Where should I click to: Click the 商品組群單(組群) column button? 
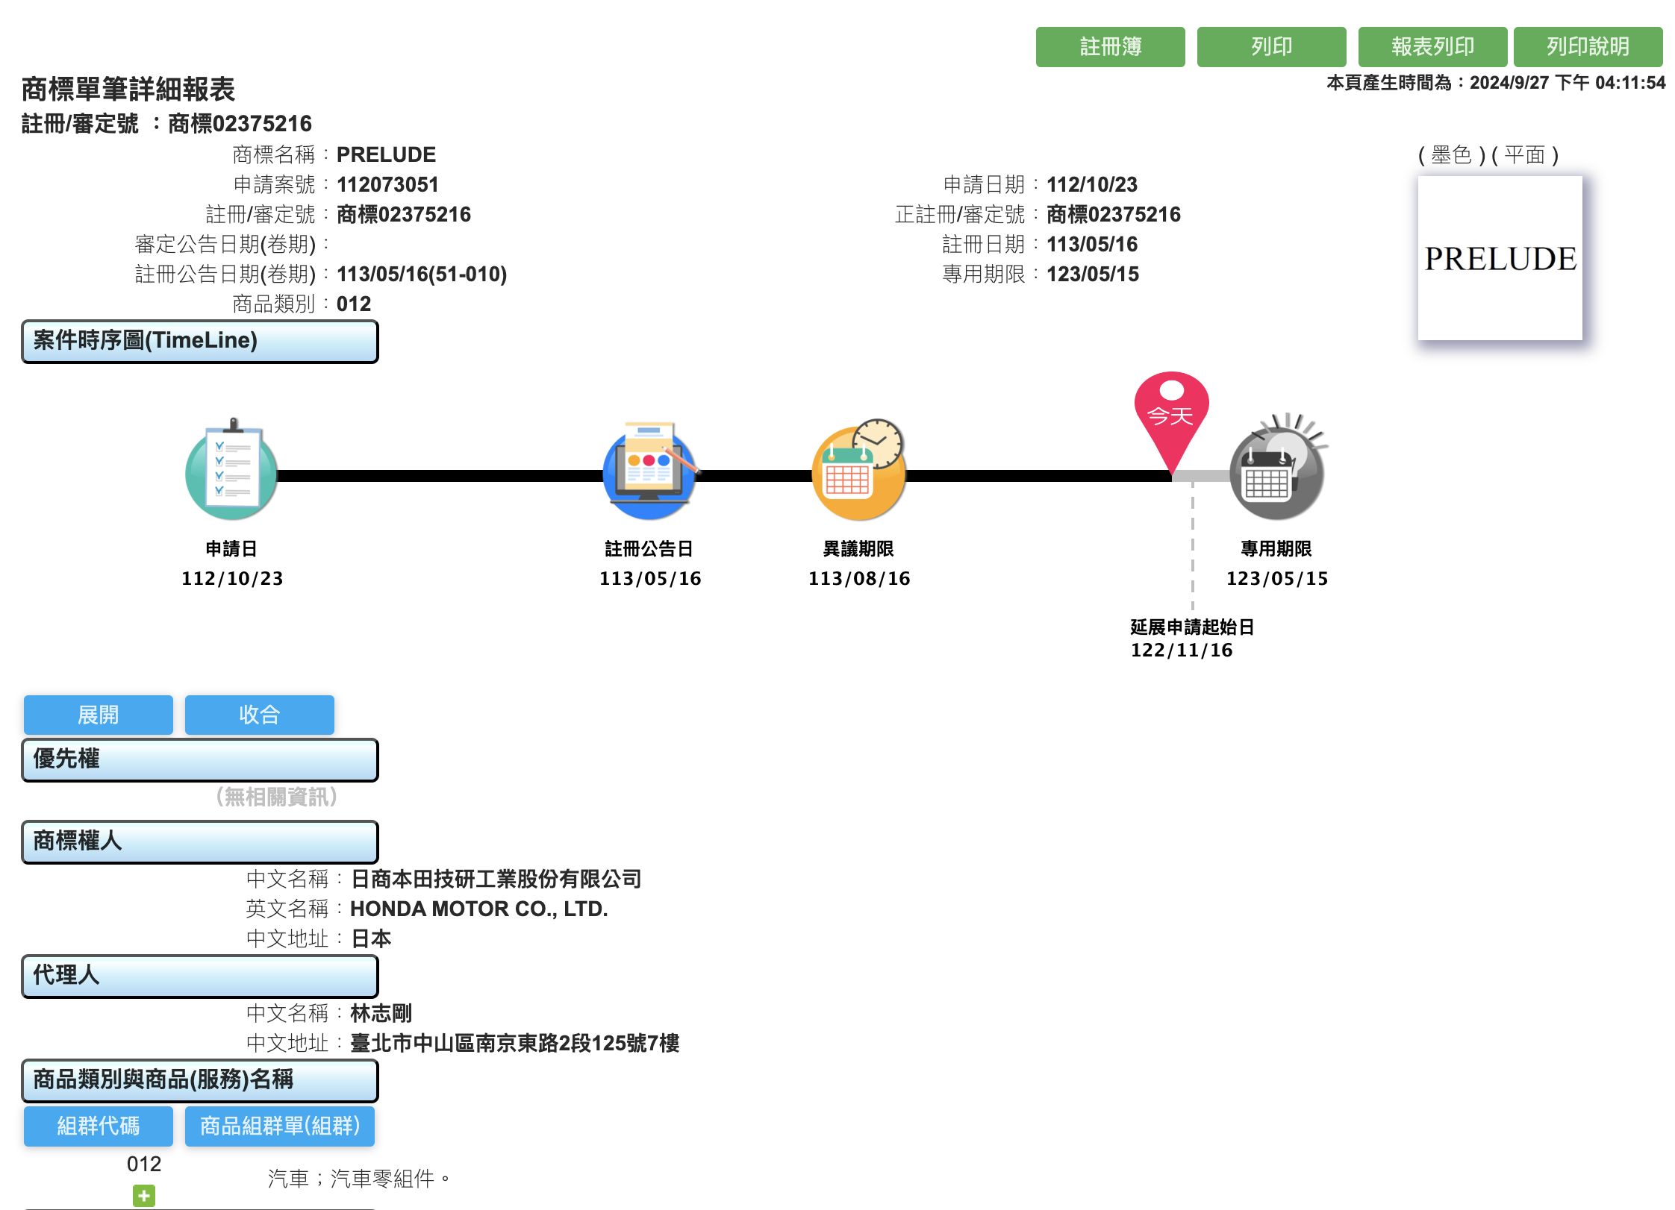pyautogui.click(x=280, y=1126)
